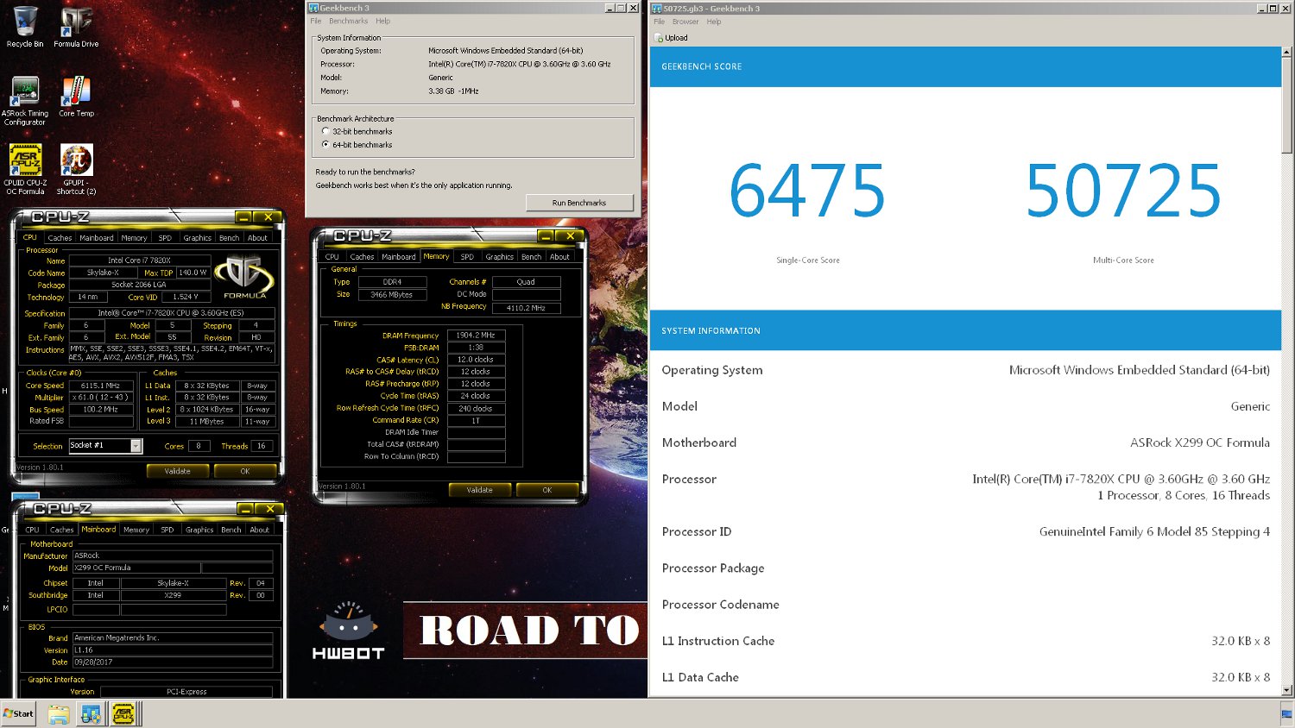Click the Task Manager icon in the taskbar
The height and width of the screenshot is (728, 1295).
pyautogui.click(x=91, y=714)
